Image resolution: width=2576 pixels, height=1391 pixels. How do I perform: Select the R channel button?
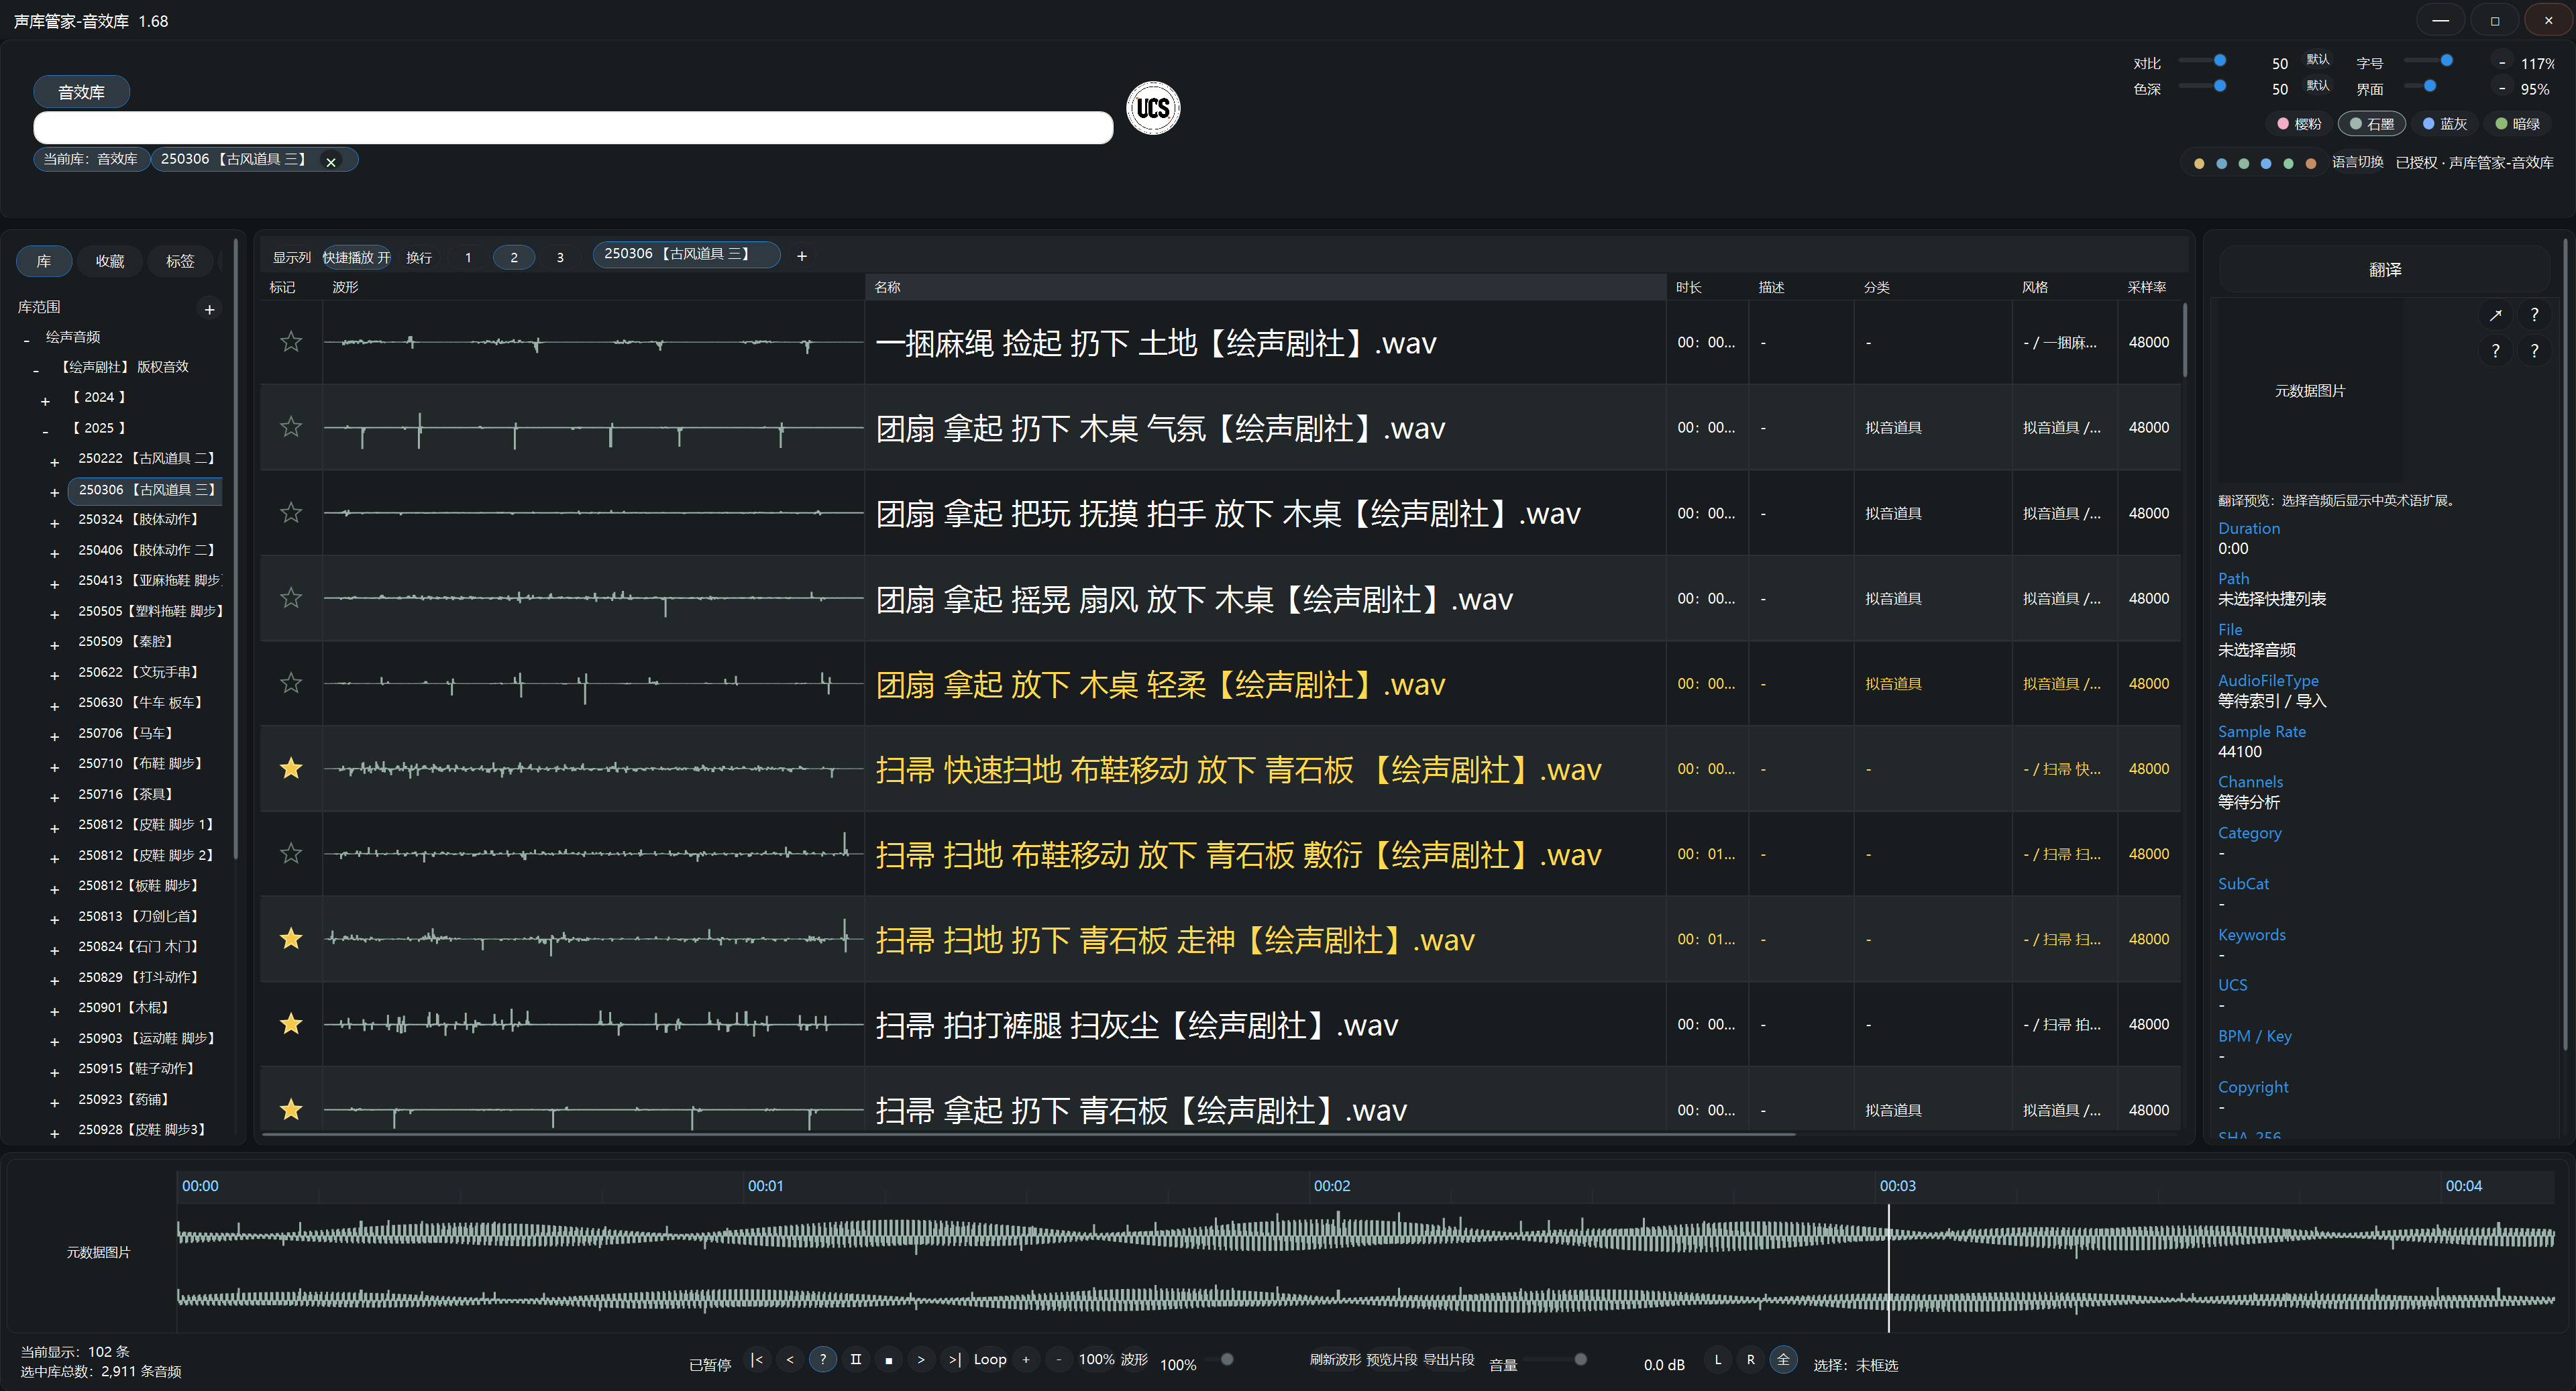[x=1751, y=1360]
